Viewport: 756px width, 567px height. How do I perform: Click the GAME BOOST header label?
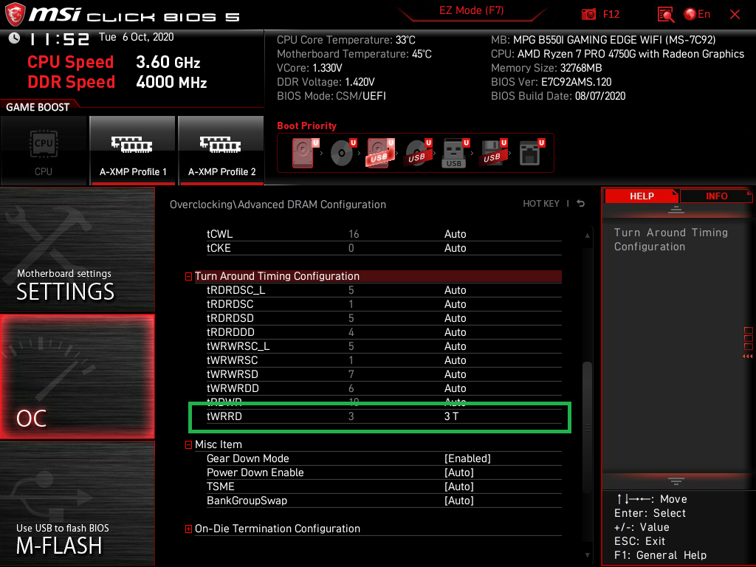(x=38, y=107)
